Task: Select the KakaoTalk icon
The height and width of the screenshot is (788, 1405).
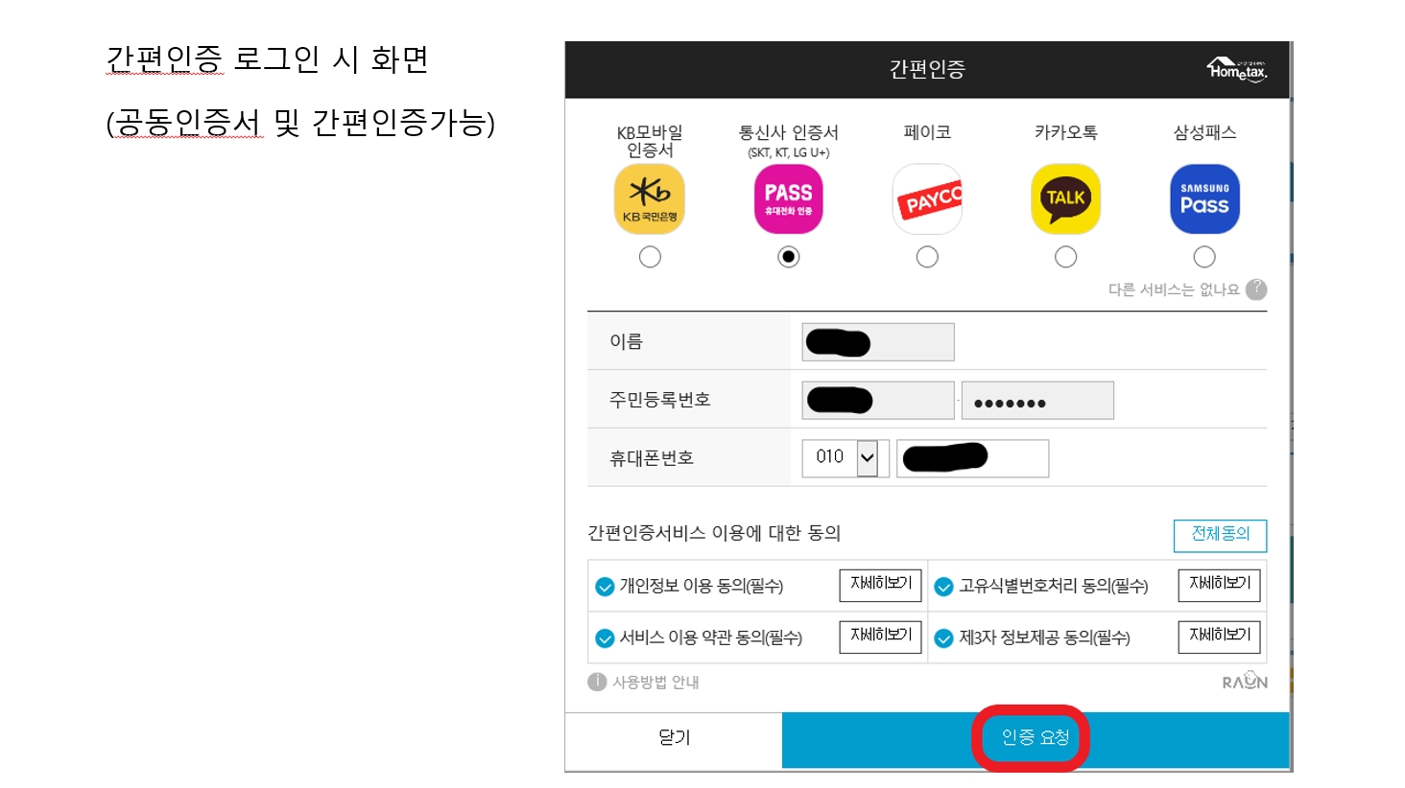Action: click(1065, 199)
